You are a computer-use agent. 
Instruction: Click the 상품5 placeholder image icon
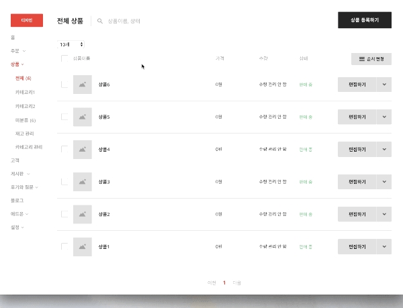pos(83,117)
